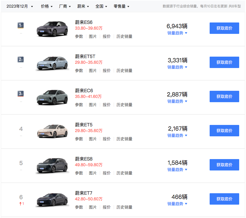Image resolution: width=246 pixels, height=218 pixels.
Task: Open the 零售量 sales type dropdown
Action: pyautogui.click(x=121, y=6)
